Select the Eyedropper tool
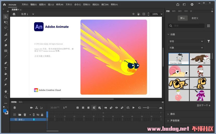216x134 pixels. (6, 79)
